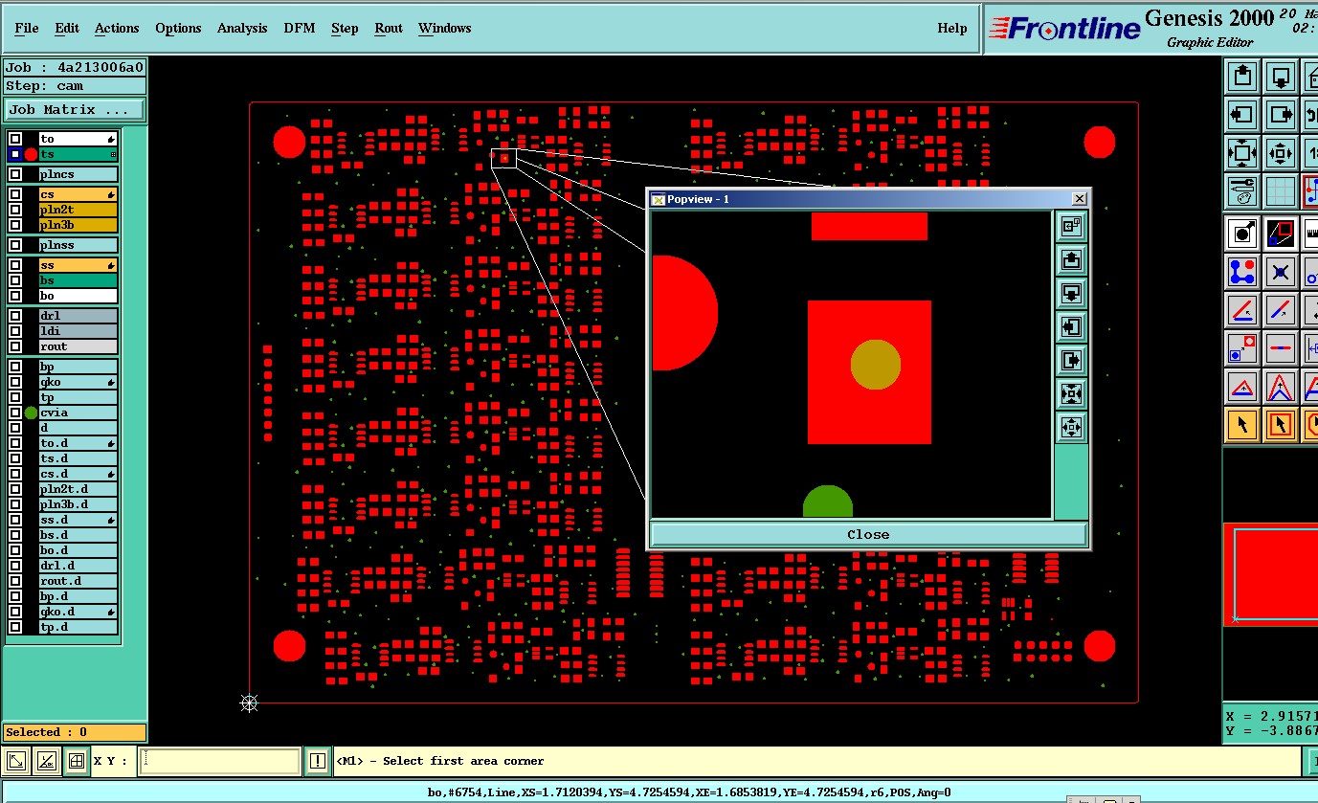Image resolution: width=1318 pixels, height=803 pixels.
Task: Select the red triangle over blue line tool
Action: tap(1241, 387)
